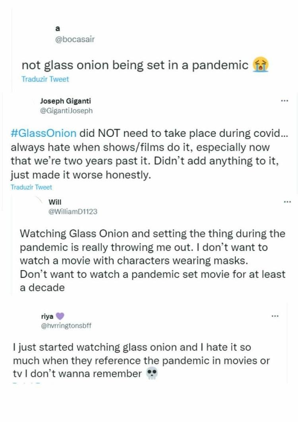Click the crying emoji in bocasair's tweet

[x=261, y=65]
